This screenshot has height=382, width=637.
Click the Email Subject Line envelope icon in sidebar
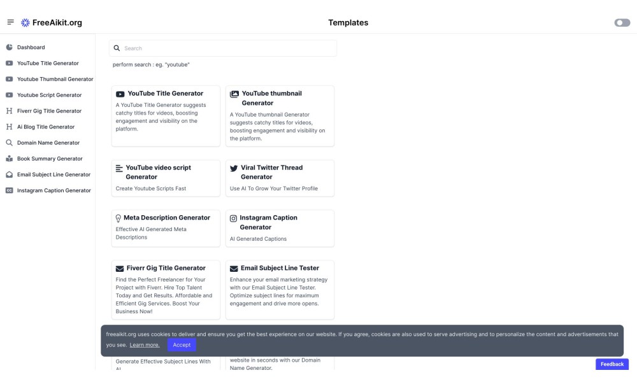coord(9,174)
